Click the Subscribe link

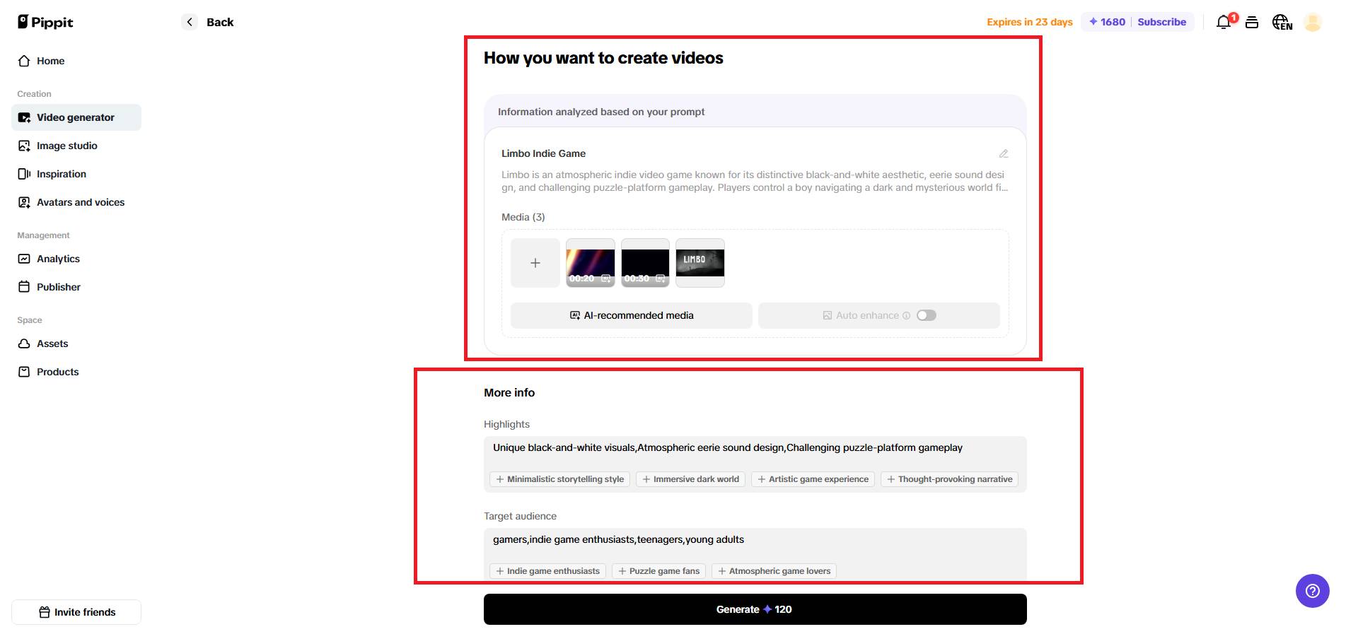(1161, 22)
